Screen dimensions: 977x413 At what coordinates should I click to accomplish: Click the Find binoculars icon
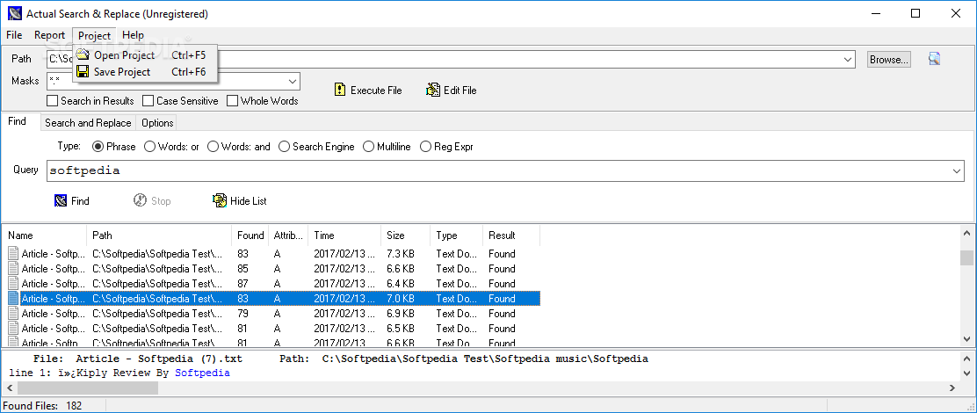[x=61, y=200]
